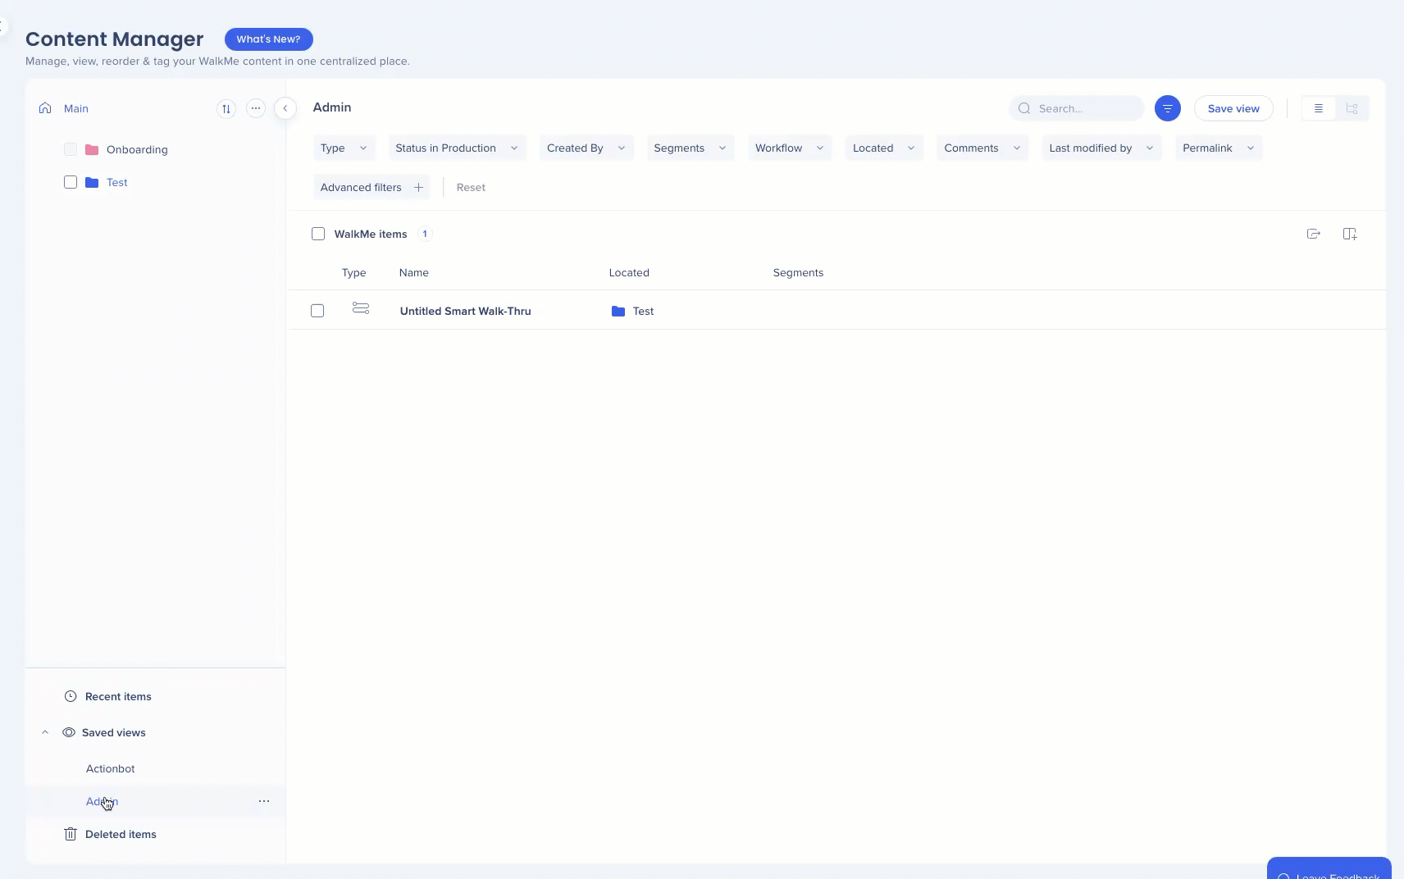Screen dimensions: 1404x879
Task: Click the Segments column header
Action: coord(799,272)
